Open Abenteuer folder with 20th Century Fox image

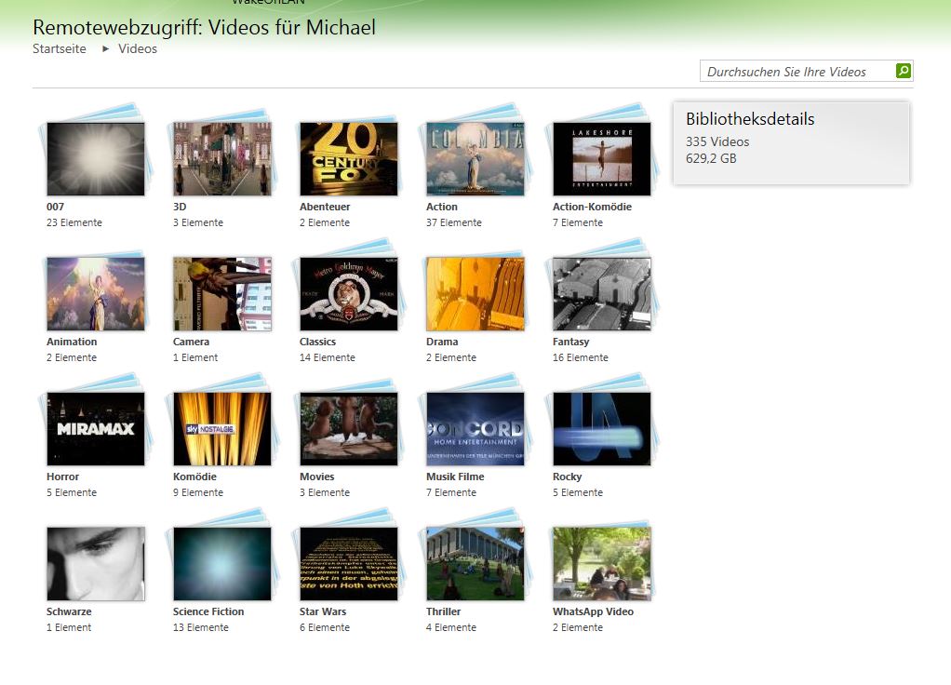click(349, 158)
